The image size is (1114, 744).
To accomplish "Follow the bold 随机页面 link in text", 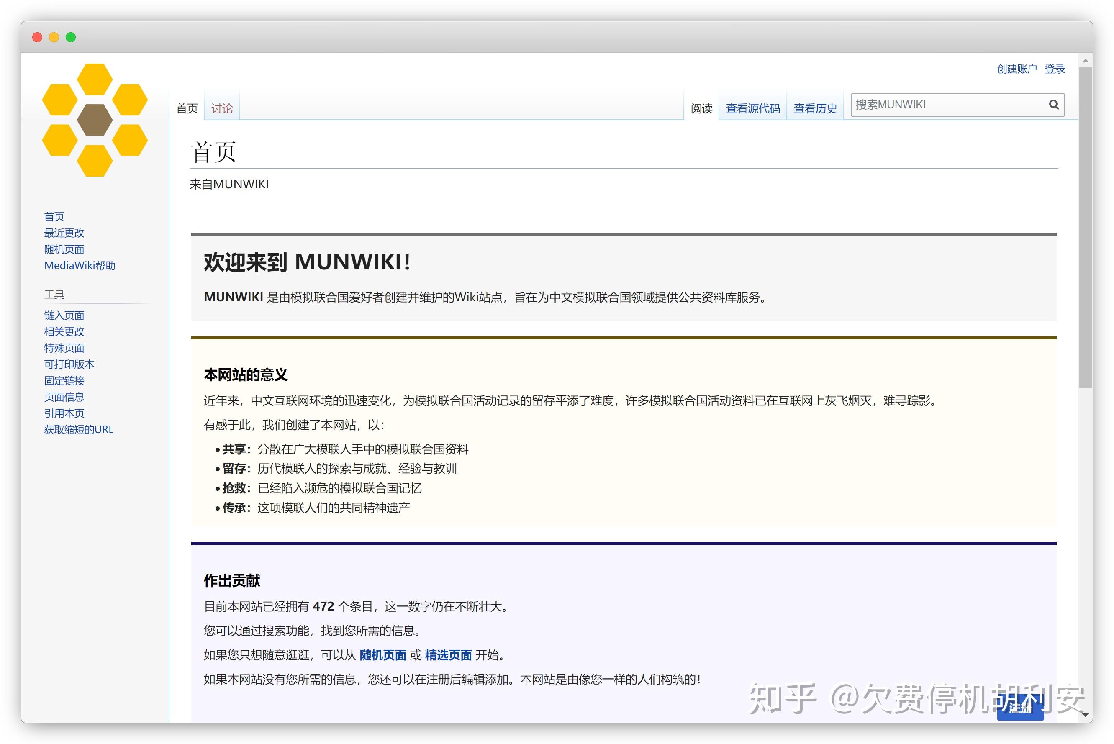I will point(383,655).
